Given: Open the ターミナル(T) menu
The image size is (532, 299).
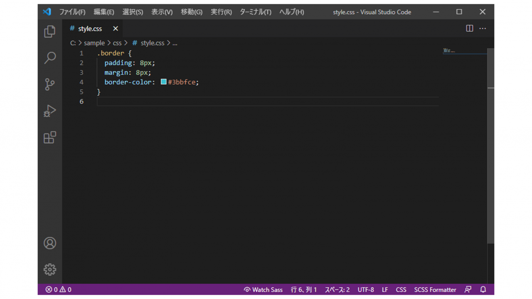Looking at the screenshot, I should click(x=256, y=12).
